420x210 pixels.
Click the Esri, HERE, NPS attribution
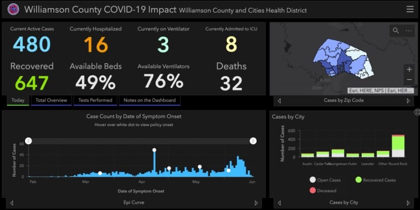[x=381, y=91]
